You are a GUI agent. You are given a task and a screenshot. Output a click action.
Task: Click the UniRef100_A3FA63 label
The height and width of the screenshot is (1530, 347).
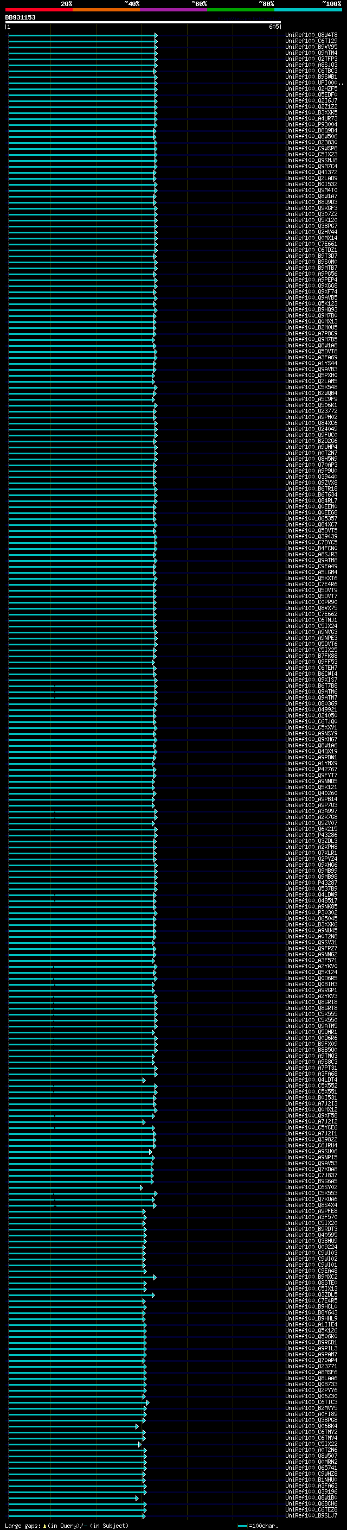click(x=311, y=1485)
